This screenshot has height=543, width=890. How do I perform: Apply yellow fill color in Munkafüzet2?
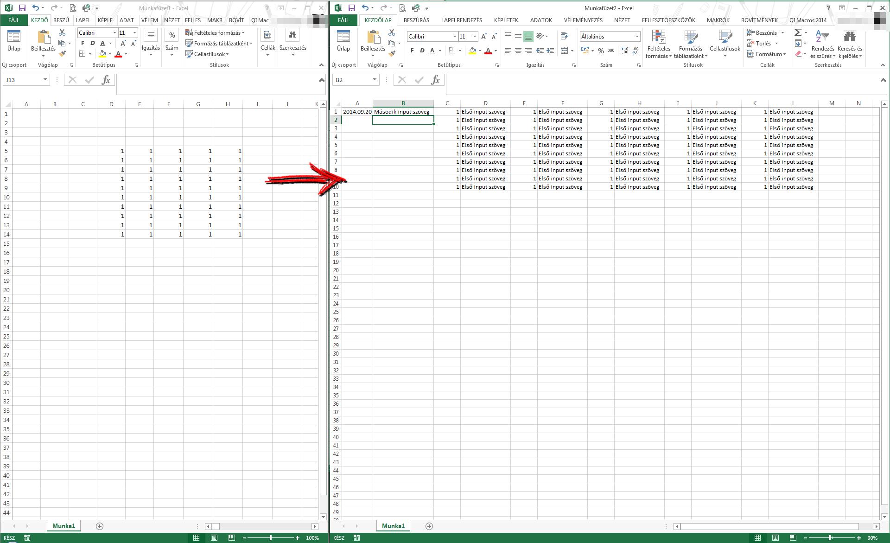[x=472, y=51]
